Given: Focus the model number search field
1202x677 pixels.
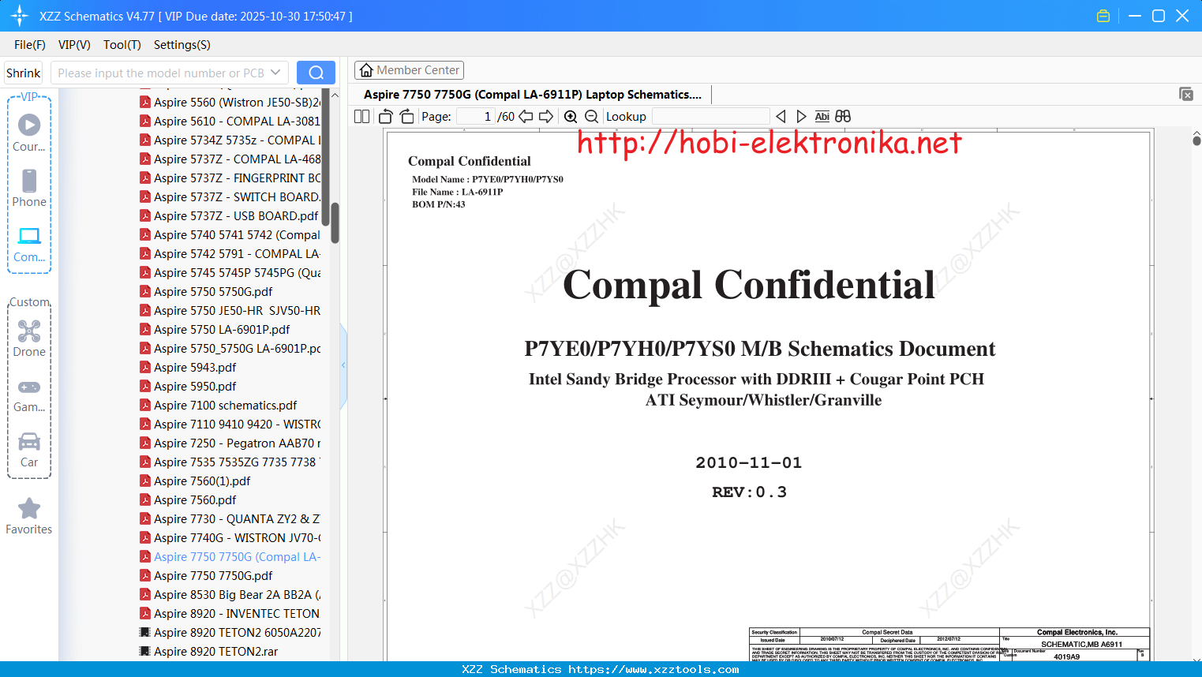Looking at the screenshot, I should [x=160, y=73].
